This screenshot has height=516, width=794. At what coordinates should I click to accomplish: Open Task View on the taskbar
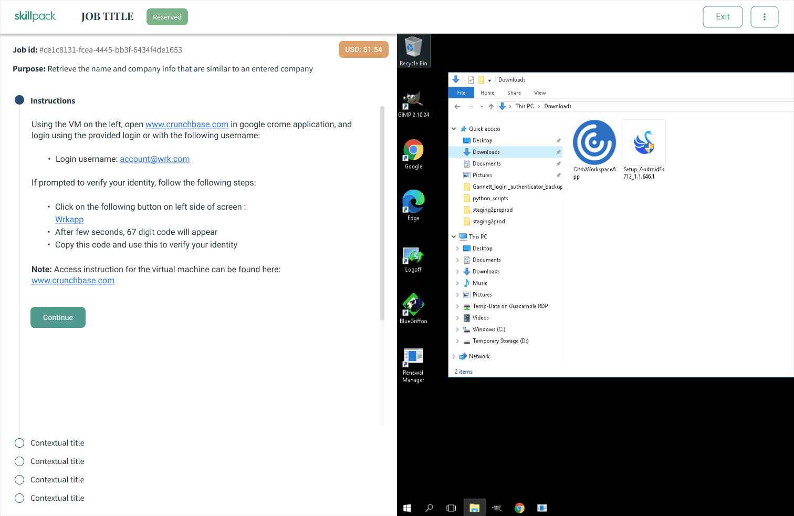point(451,508)
